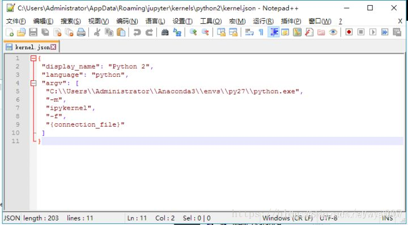Open Replace dialog toolbar icon
Viewport: 408px width, 225px height.
tap(177, 32)
